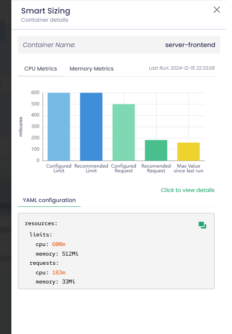This screenshot has width=232, height=334.
Task: Click the Recommended Request green bar
Action: coord(156,150)
